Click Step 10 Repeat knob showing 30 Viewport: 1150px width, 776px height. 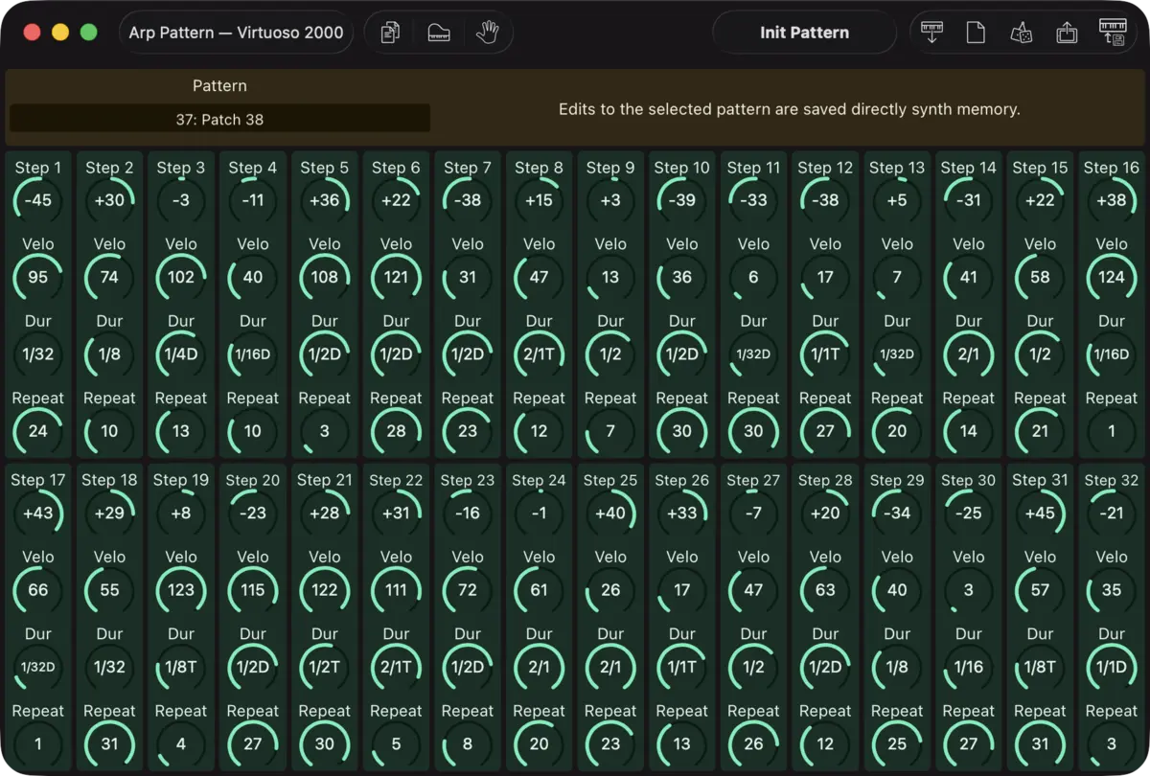[x=682, y=431]
